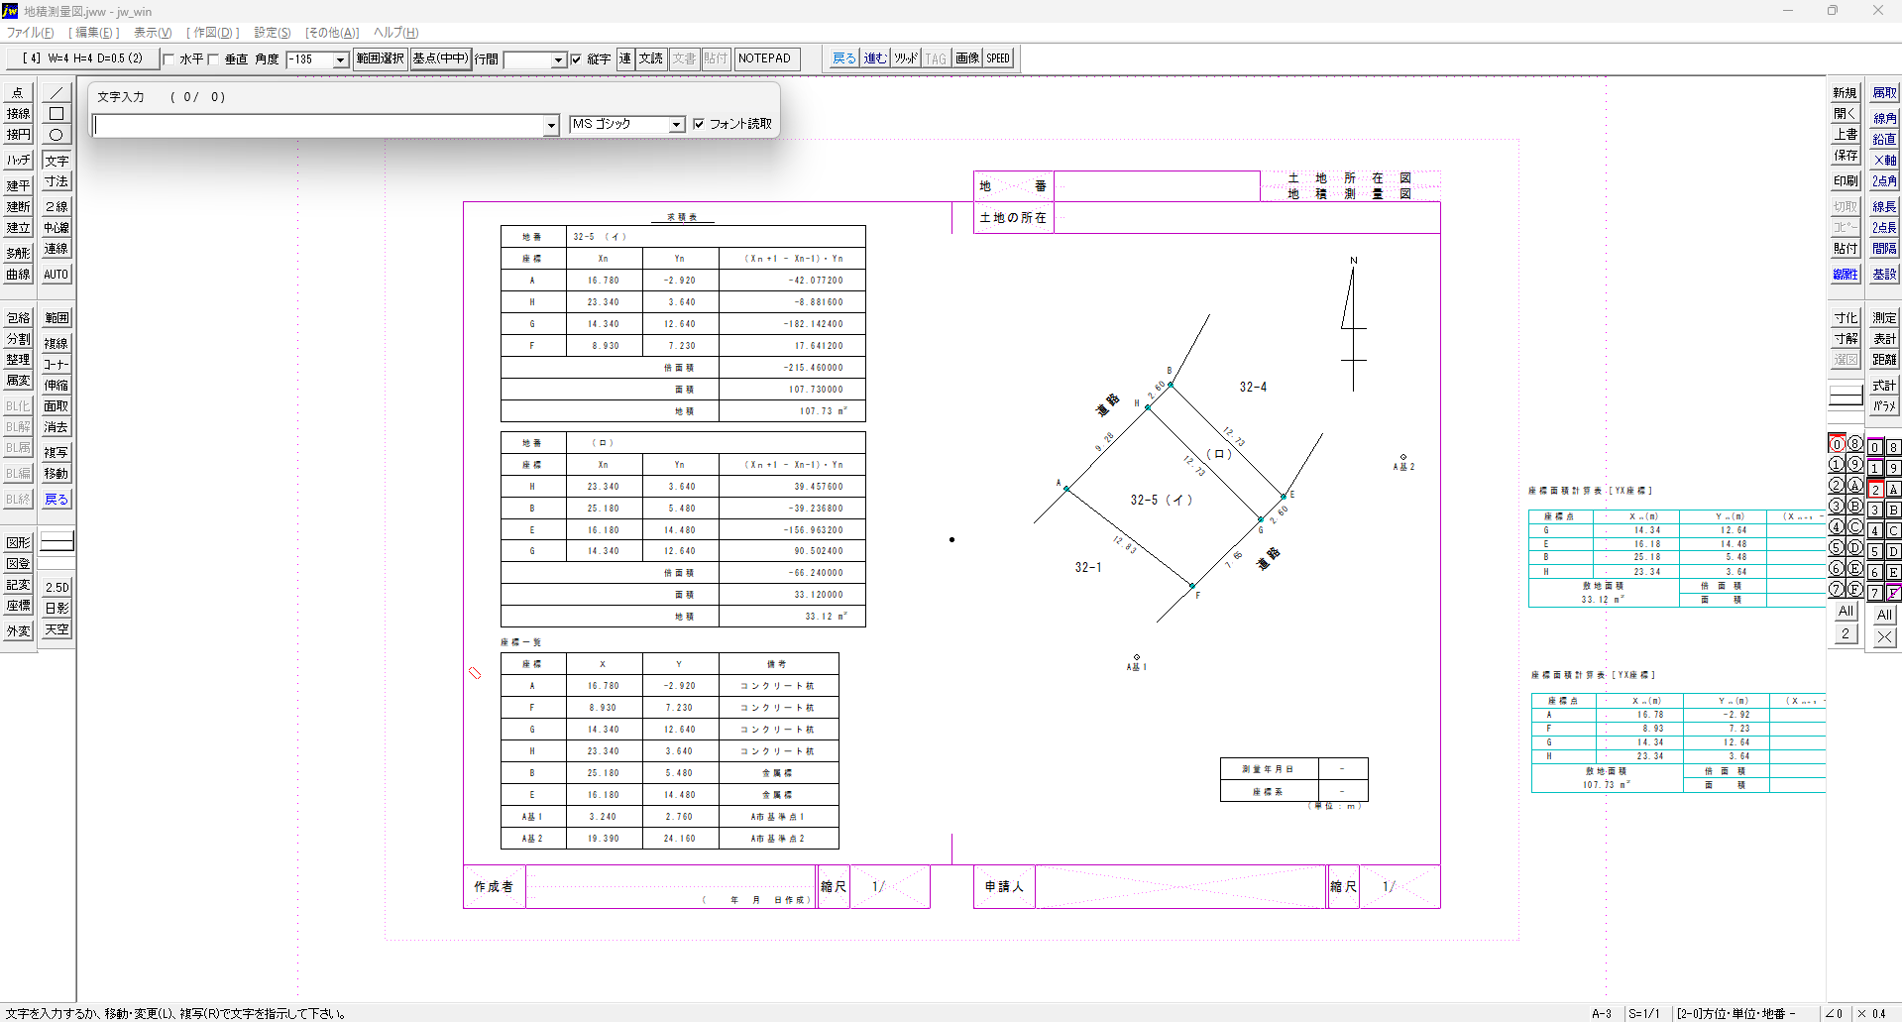
Task: Select the ハッチ hatch tool
Action: point(18,161)
